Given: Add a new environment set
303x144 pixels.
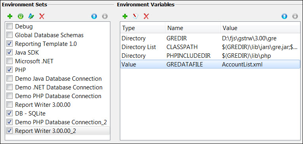Looking at the screenshot, I should point(10,17).
